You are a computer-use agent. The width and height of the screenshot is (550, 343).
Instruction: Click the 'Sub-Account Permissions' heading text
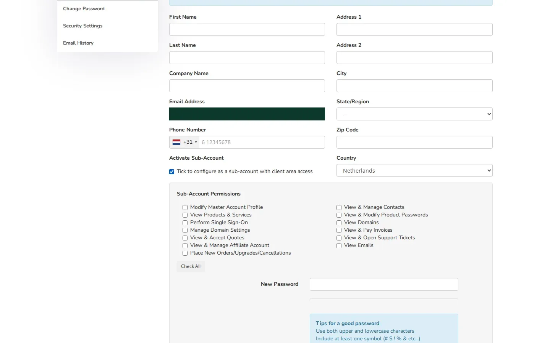(209, 194)
